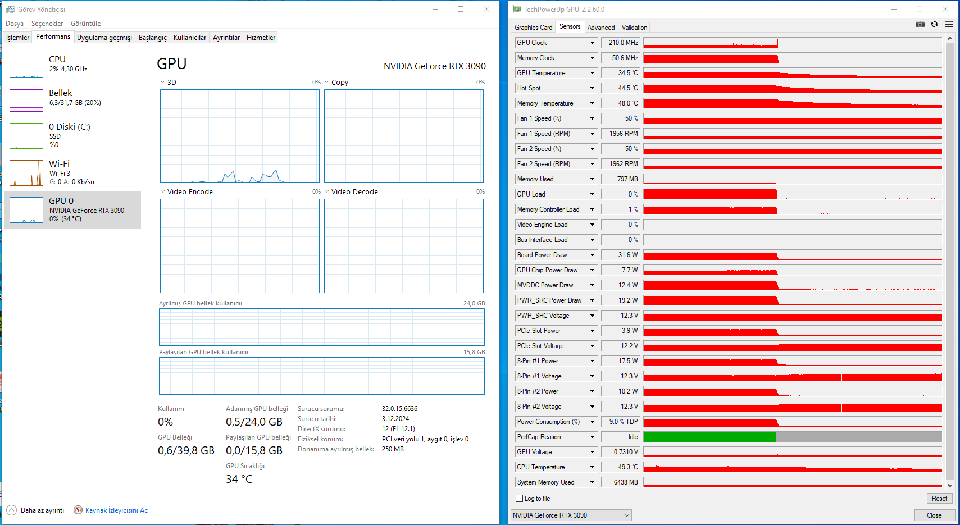Viewport: 960px width, 525px height.
Task: Open the Bus Interface Load dropdown
Action: 592,240
